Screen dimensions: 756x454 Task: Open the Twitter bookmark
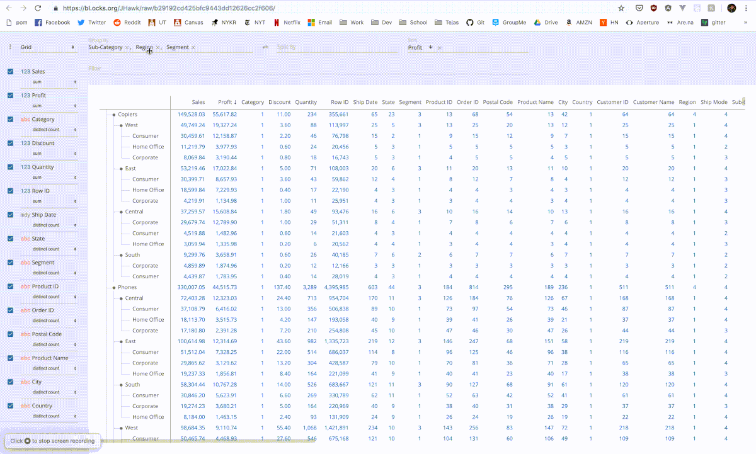pos(92,22)
